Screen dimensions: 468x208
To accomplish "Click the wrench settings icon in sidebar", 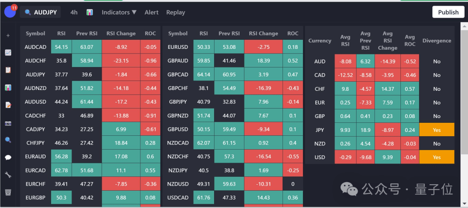I will (x=8, y=175).
